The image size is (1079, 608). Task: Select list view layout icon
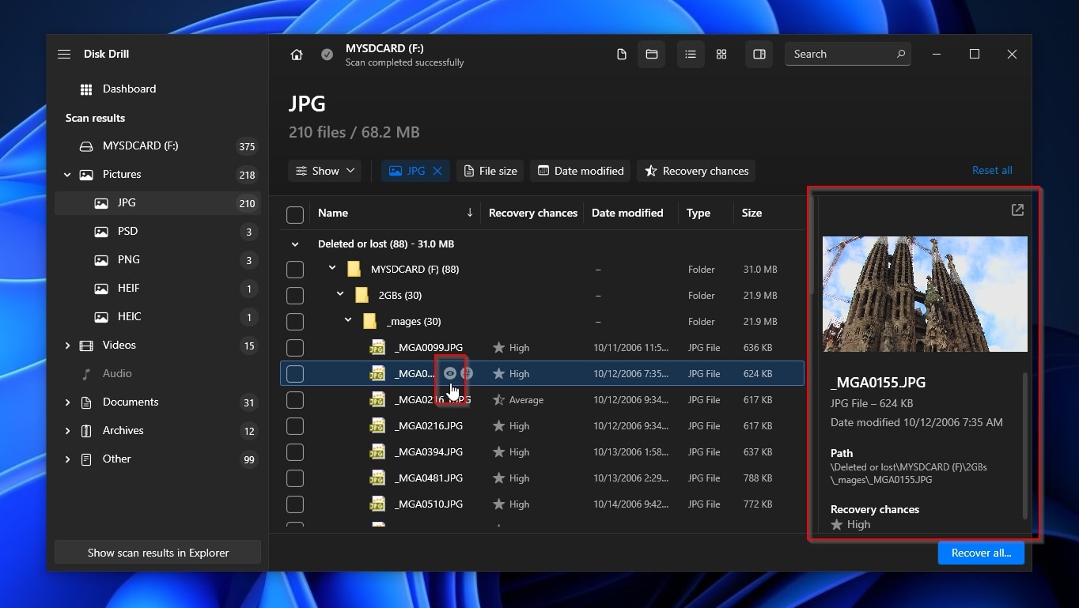(691, 54)
